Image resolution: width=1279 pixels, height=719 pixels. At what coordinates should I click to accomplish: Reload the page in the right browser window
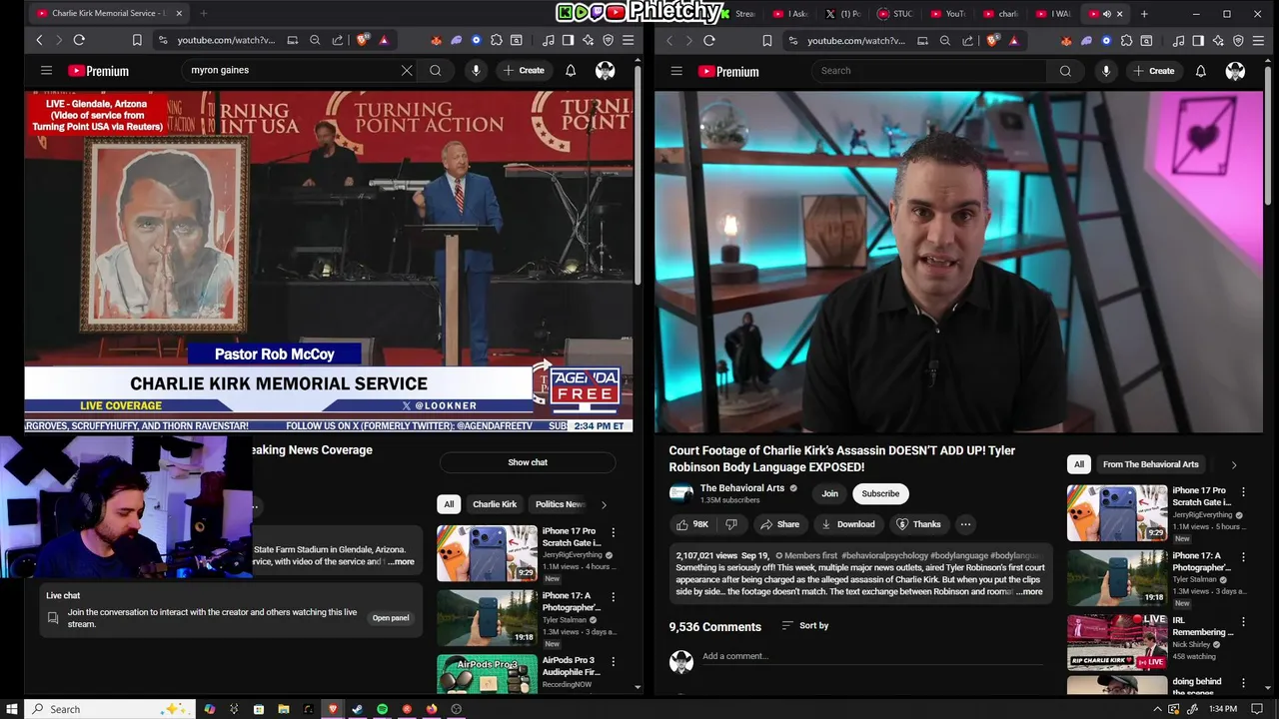709,40
